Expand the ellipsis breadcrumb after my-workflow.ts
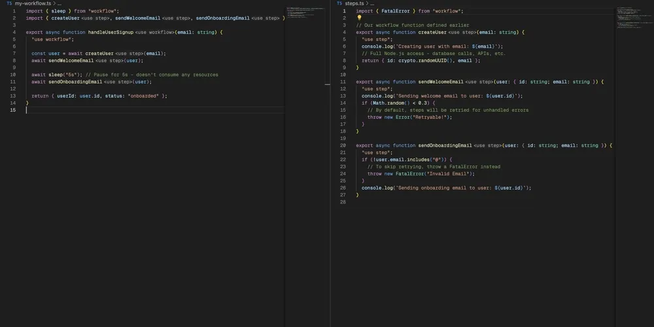This screenshot has width=654, height=327. [x=59, y=3]
